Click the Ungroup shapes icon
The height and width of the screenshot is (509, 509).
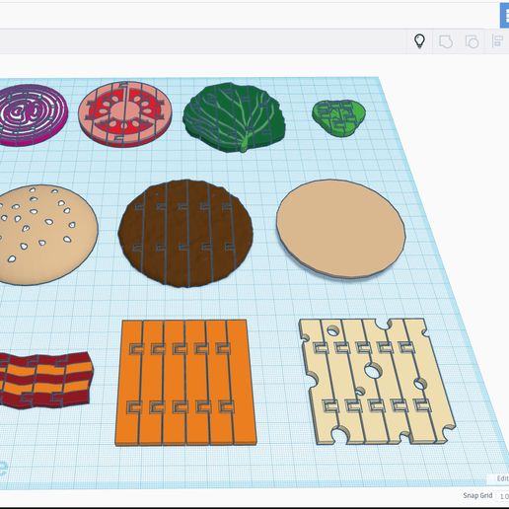point(472,41)
